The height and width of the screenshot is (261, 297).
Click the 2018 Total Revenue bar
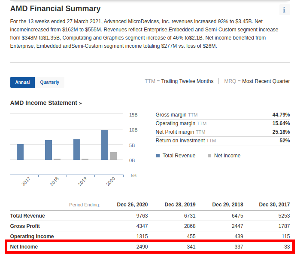tap(48, 150)
